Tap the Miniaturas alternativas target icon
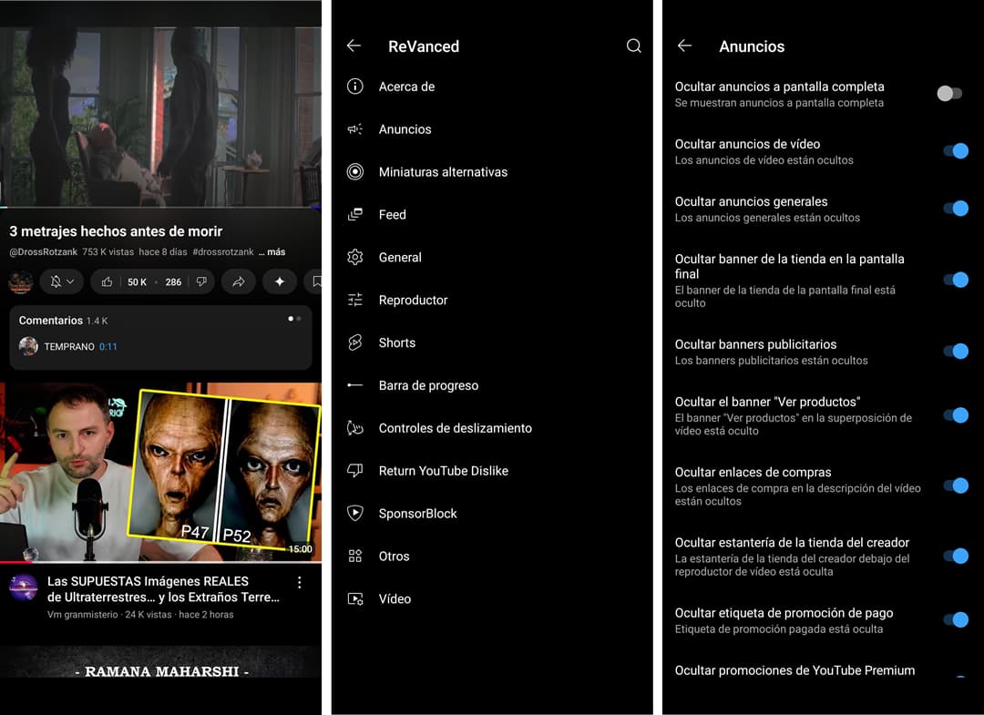 pos(355,172)
